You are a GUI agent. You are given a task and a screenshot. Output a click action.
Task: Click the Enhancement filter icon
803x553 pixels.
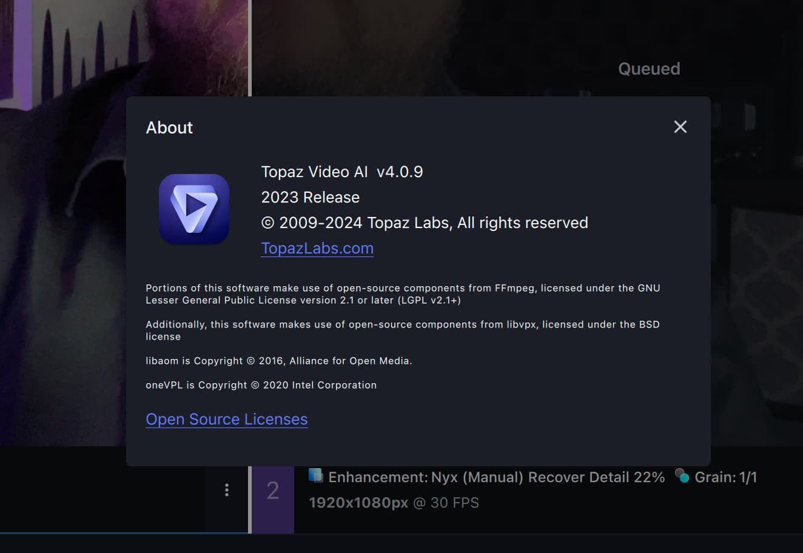(315, 475)
